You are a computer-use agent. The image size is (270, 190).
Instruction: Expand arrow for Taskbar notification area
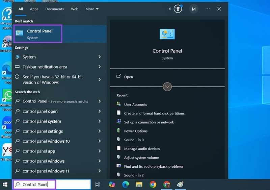click(x=100, y=67)
